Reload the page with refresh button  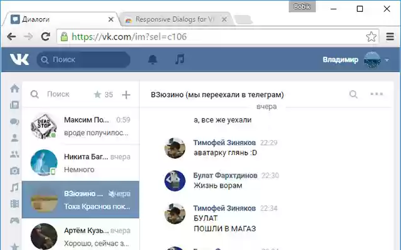pos(46,36)
